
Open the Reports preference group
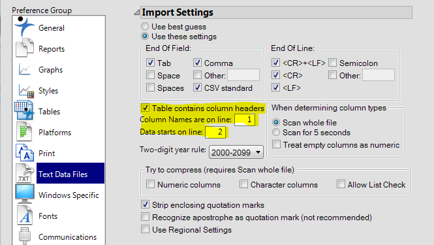click(52, 49)
